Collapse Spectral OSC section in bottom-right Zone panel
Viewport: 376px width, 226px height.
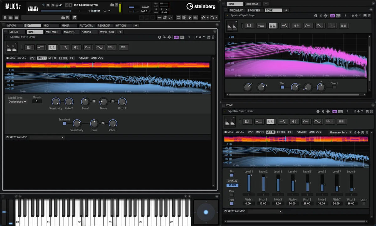[226, 132]
